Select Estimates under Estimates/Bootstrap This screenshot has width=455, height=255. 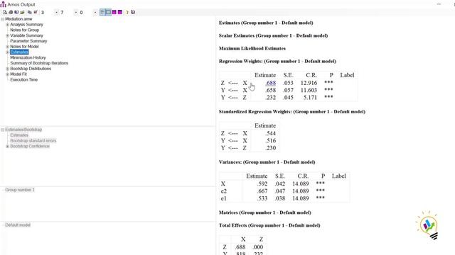coord(19,135)
